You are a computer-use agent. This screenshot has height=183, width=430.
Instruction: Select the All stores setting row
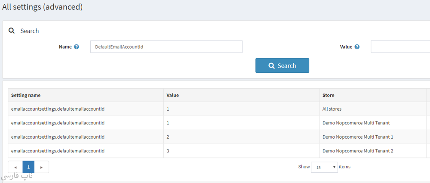(58, 109)
